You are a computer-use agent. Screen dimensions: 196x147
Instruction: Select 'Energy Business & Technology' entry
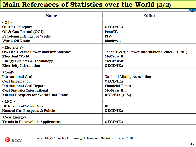27,61
